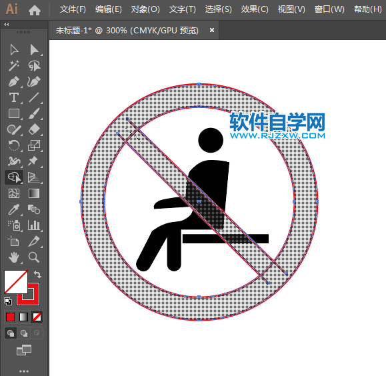This screenshot has height=376, width=386.
Task: Select the Direct Selection tool
Action: point(34,50)
